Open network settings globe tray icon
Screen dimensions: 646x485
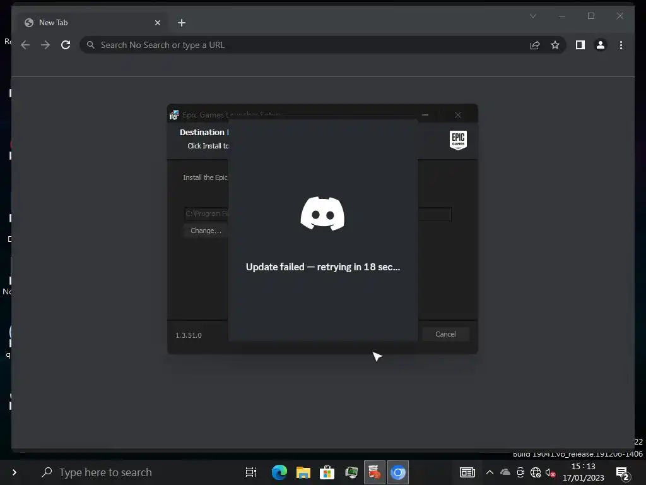536,472
